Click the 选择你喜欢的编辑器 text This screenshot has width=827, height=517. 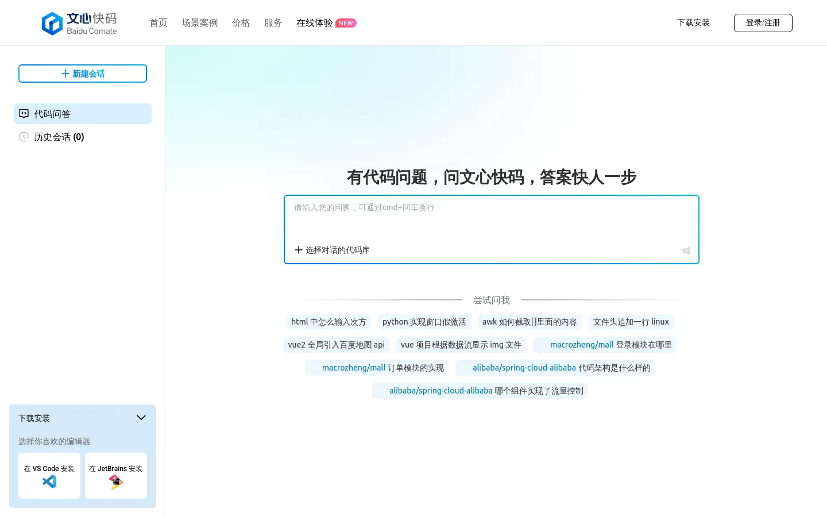(54, 441)
